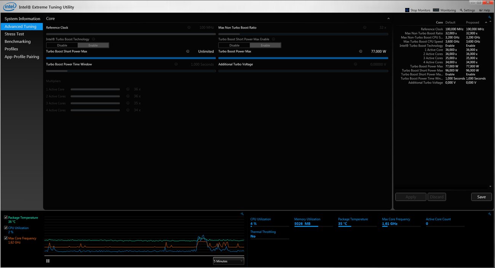Disable Intel Turbo Boost Technology

point(62,45)
